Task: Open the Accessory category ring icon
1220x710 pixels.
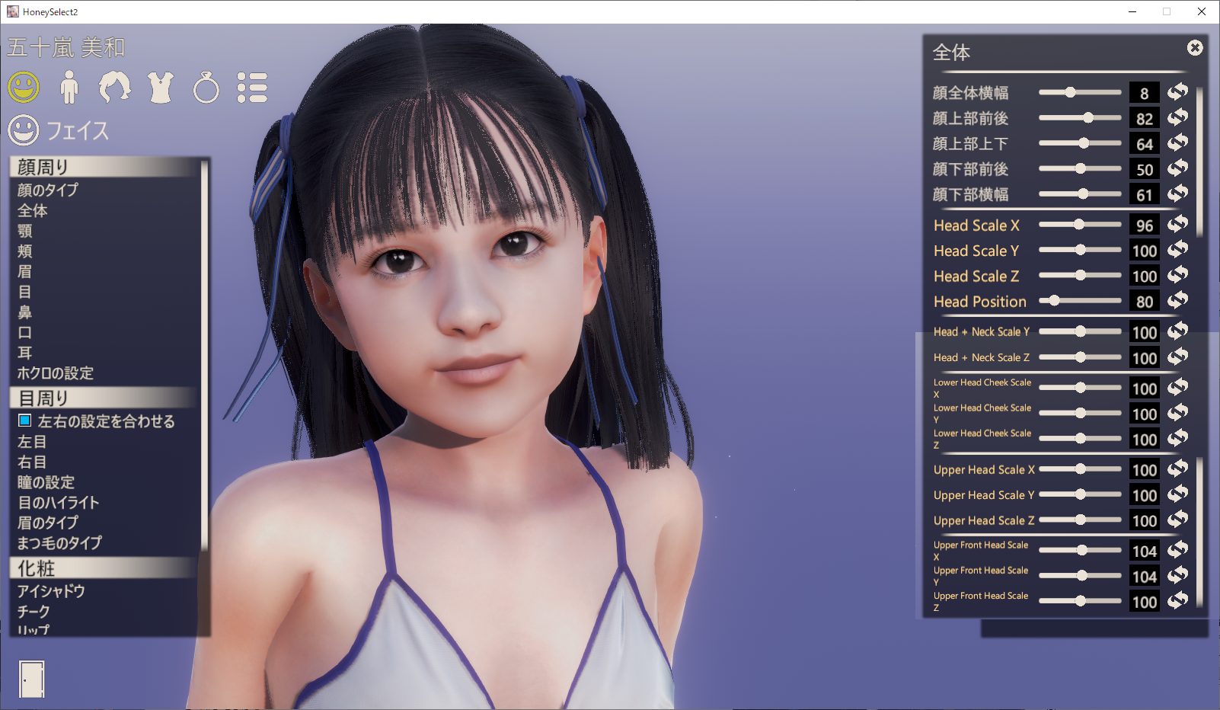Action: (x=206, y=88)
